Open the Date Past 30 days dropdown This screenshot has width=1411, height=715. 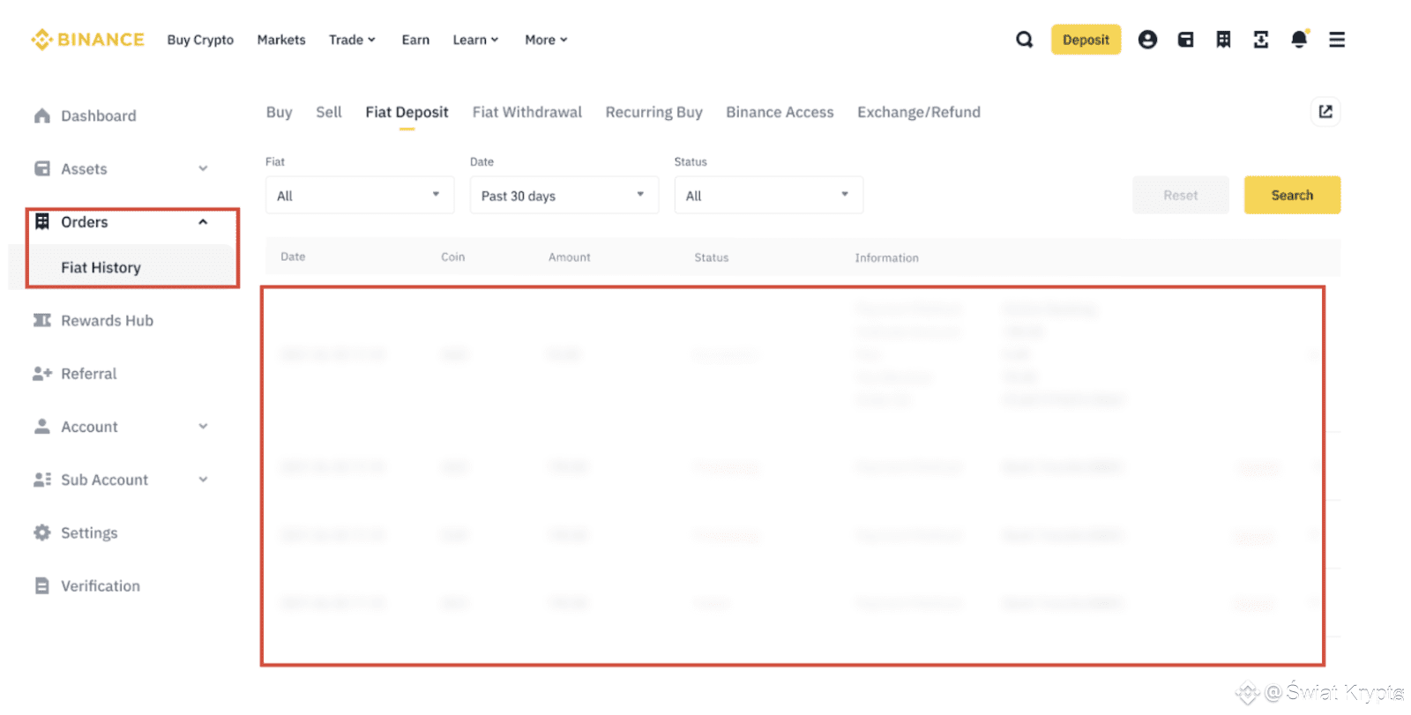[x=564, y=195]
